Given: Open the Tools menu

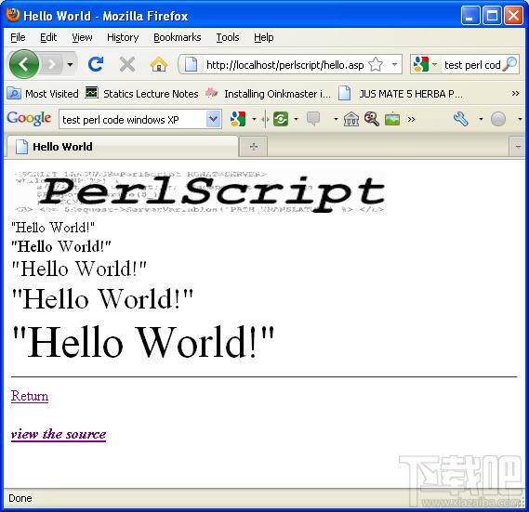Looking at the screenshot, I should pyautogui.click(x=228, y=37).
